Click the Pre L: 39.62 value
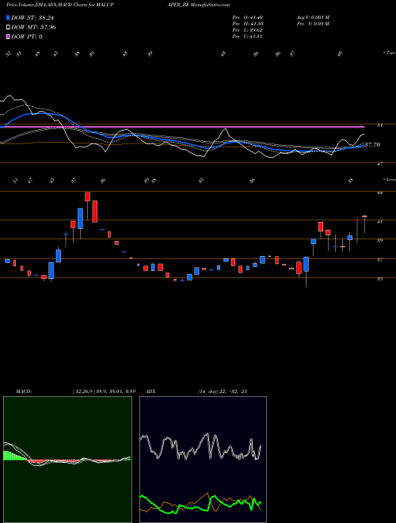Image resolution: width=396 pixels, height=523 pixels. point(247,30)
